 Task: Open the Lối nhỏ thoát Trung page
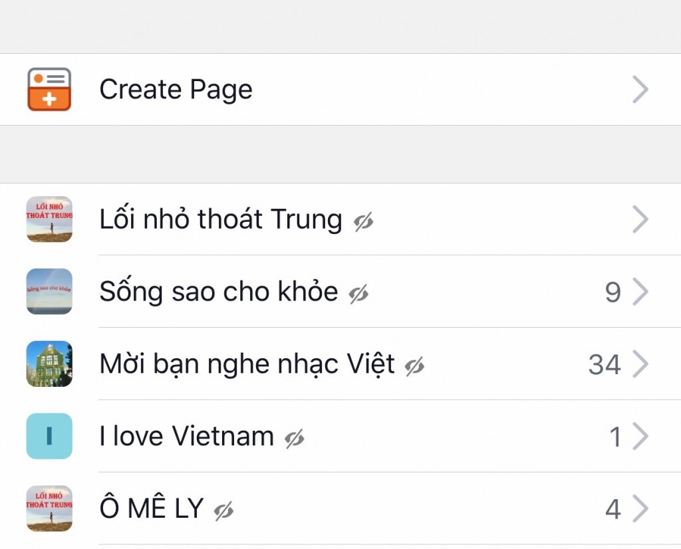click(x=220, y=219)
